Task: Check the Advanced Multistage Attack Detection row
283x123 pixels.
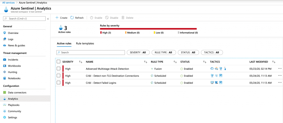Action: pyautogui.click(x=58, y=69)
